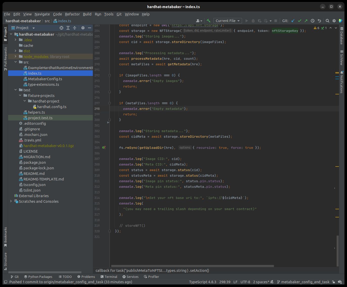Expand Scratches and Consoles node
The image size is (347, 287).
tap(11, 201)
